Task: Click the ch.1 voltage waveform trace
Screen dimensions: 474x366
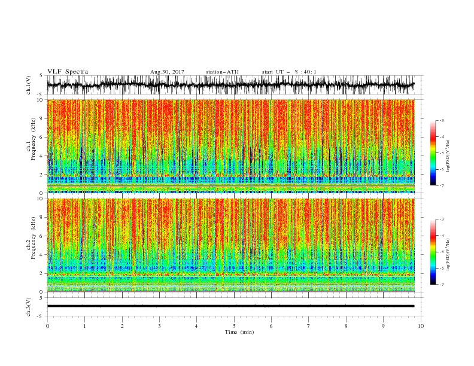Action: [x=230, y=85]
